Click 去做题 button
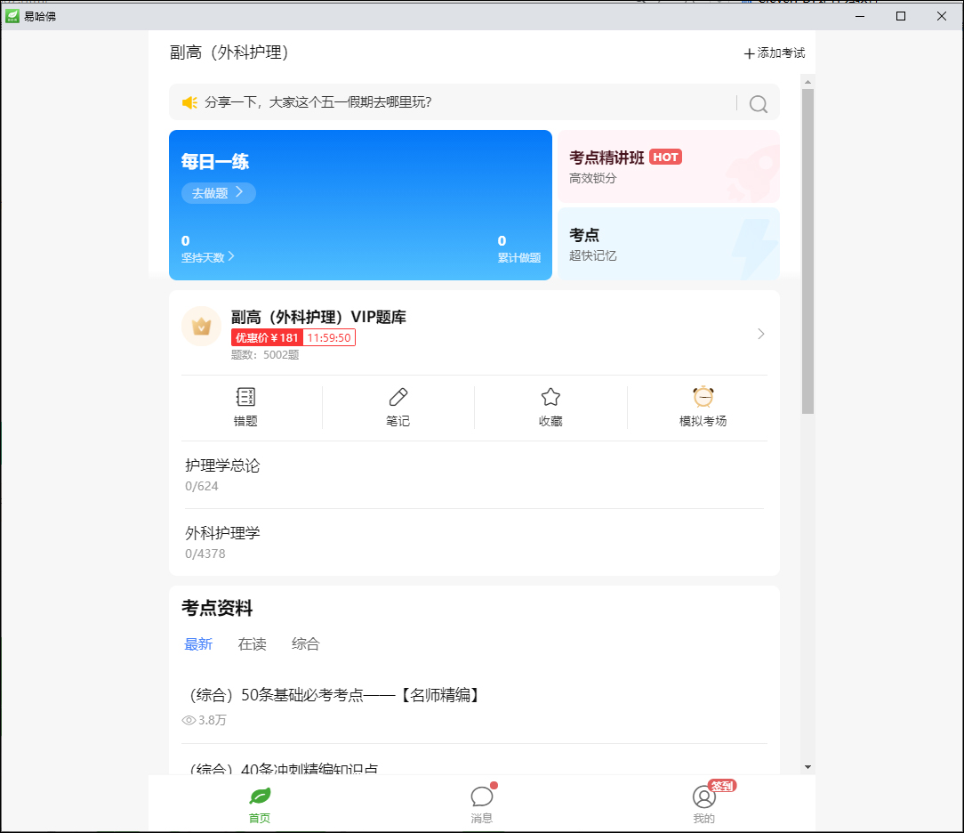The image size is (964, 833). tap(218, 192)
